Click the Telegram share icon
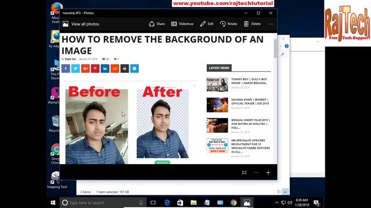This screenshot has width=371, height=208. click(134, 69)
